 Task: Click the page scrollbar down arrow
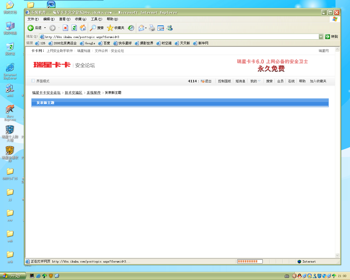[337, 255]
